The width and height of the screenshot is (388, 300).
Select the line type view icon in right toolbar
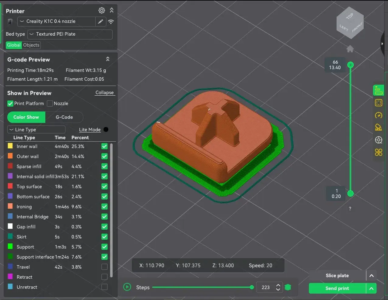379,90
